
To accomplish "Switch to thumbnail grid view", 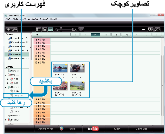I will click(38, 29).
